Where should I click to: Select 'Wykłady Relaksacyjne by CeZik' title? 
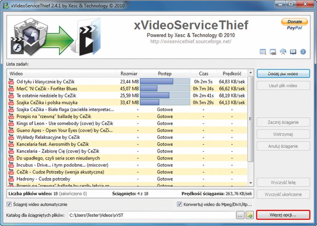point(48,137)
